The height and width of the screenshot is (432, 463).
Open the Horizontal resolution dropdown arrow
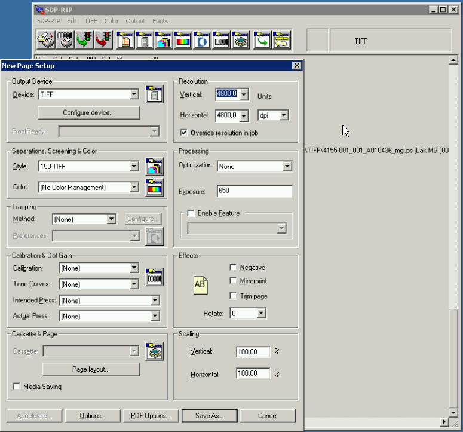[244, 115]
